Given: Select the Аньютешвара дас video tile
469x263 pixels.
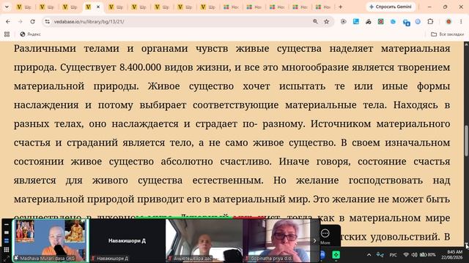Looking at the screenshot, I should pos(204,240).
